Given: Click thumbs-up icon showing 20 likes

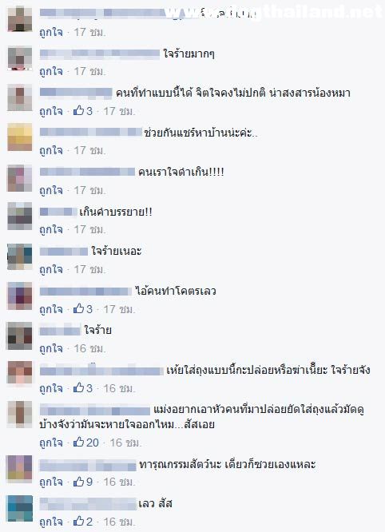Looking at the screenshot, I should click(x=79, y=442).
